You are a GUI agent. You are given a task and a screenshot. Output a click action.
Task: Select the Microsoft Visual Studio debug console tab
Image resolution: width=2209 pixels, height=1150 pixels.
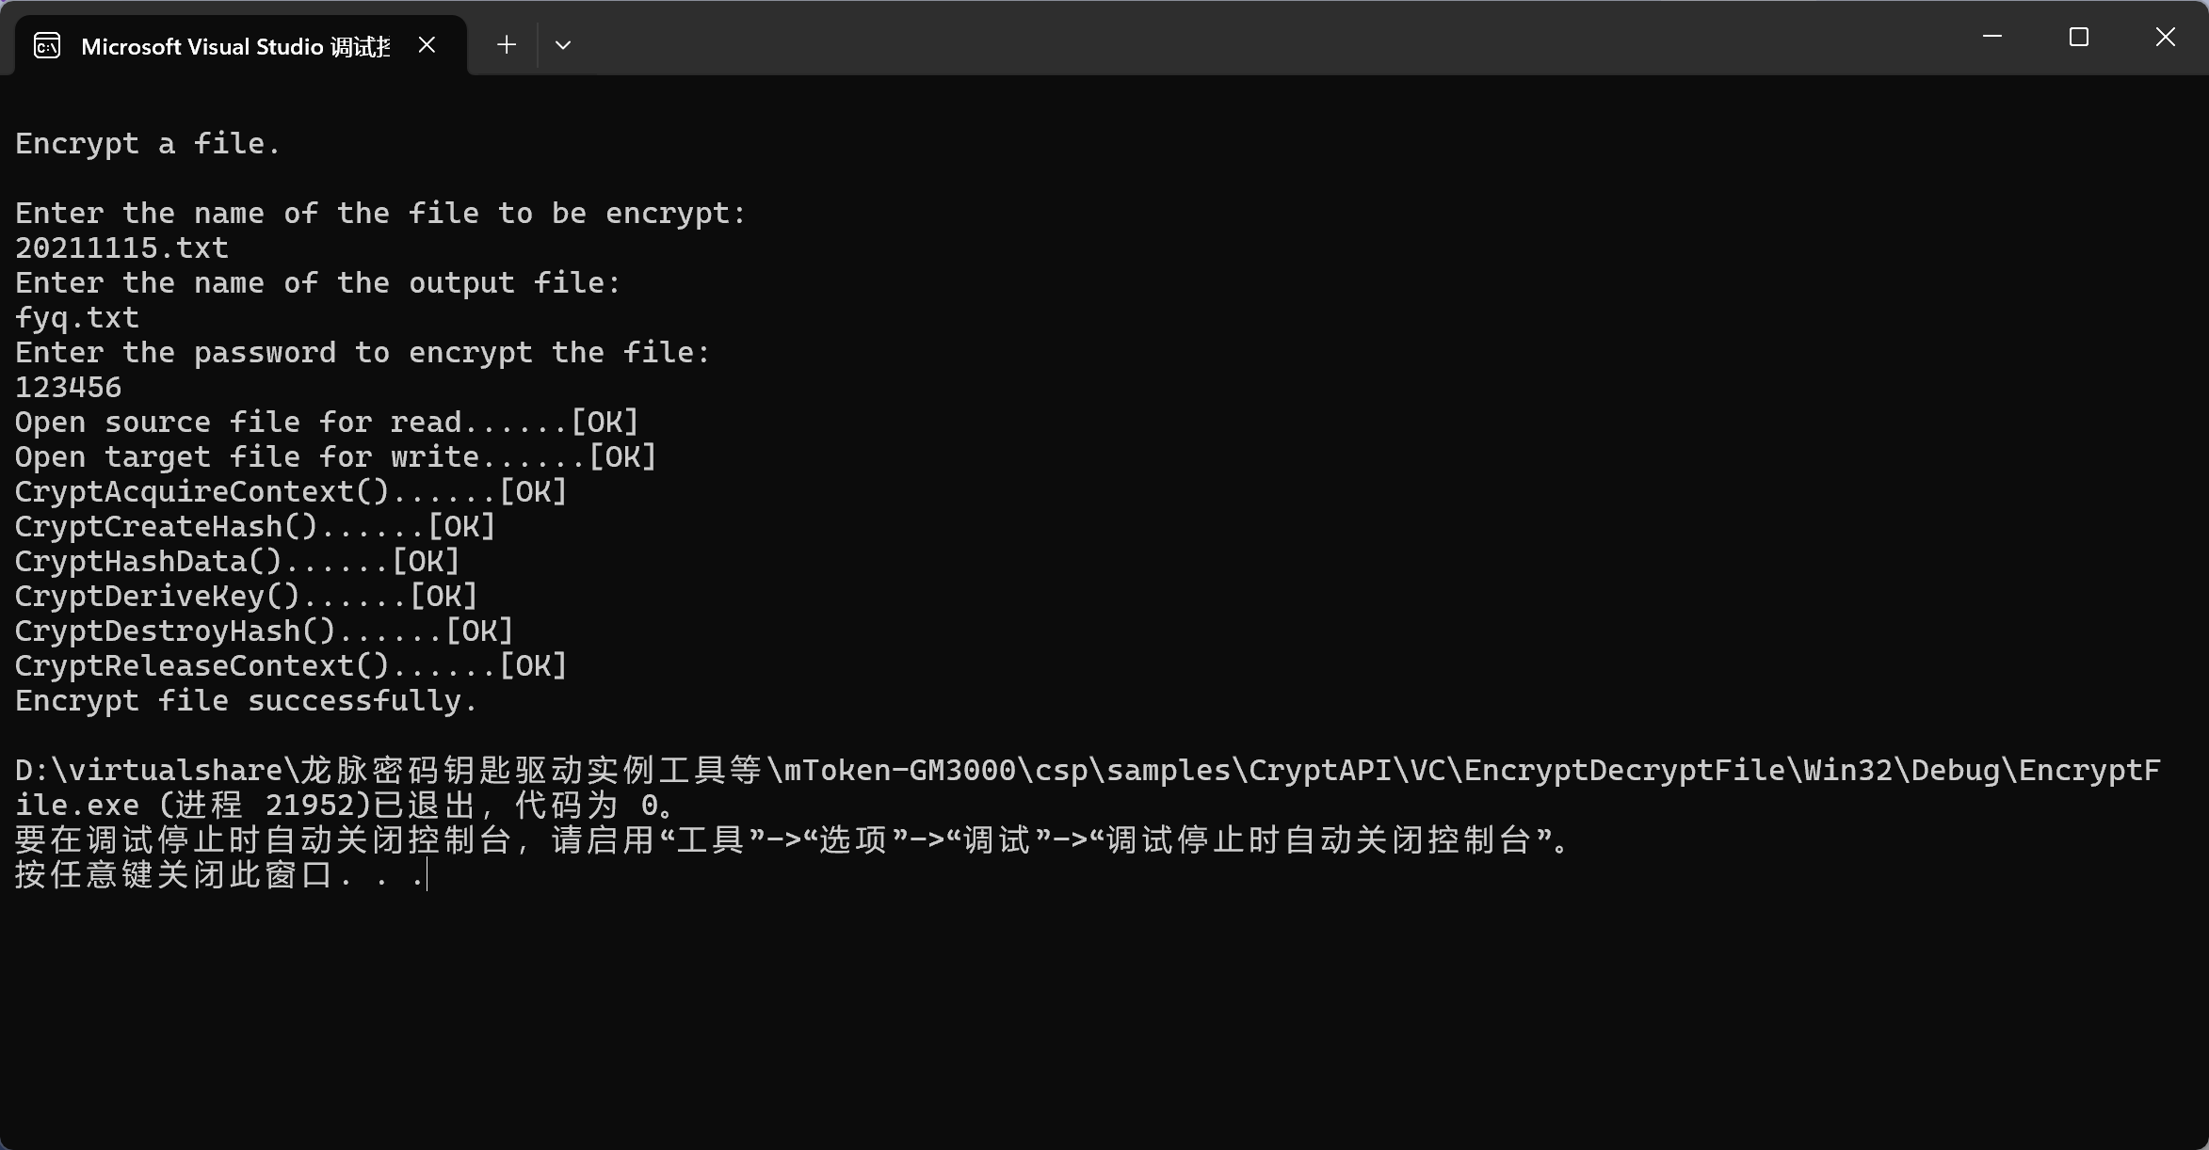[x=234, y=46]
